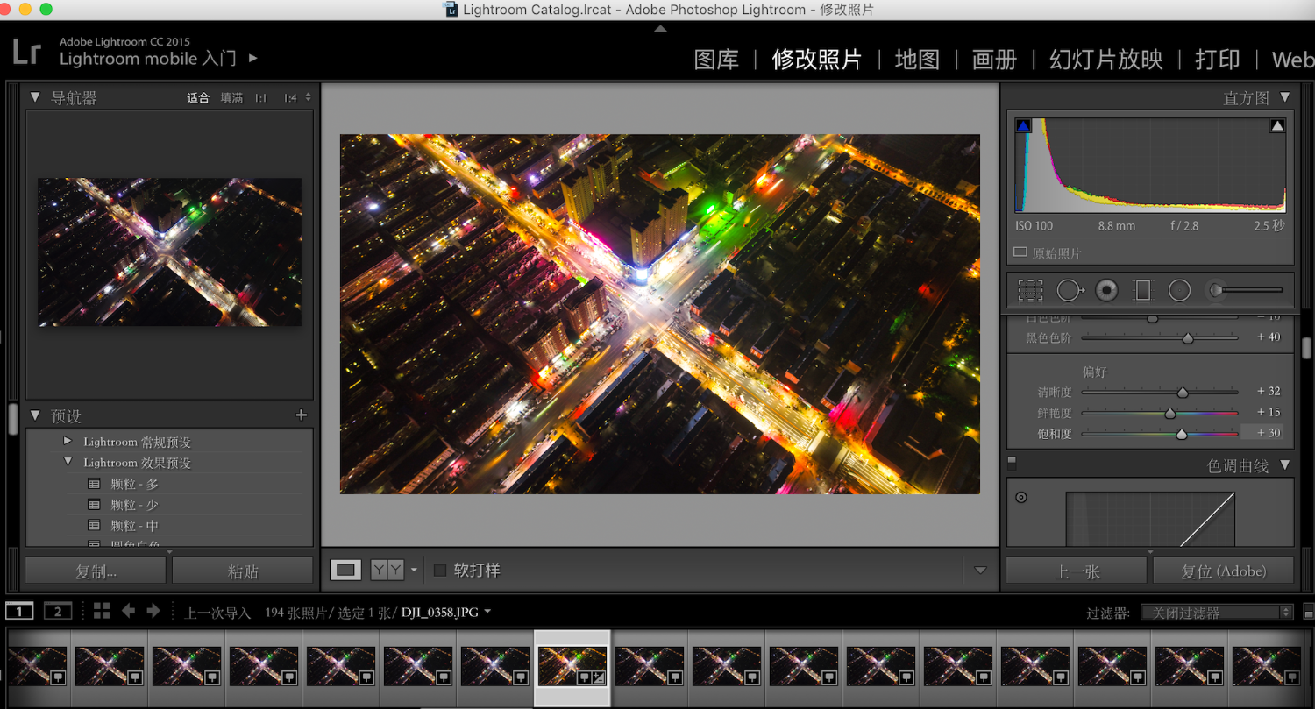Click adjustment badge on selected filmstrip thumbnail
Screen dimensions: 1315x709
[x=599, y=677]
